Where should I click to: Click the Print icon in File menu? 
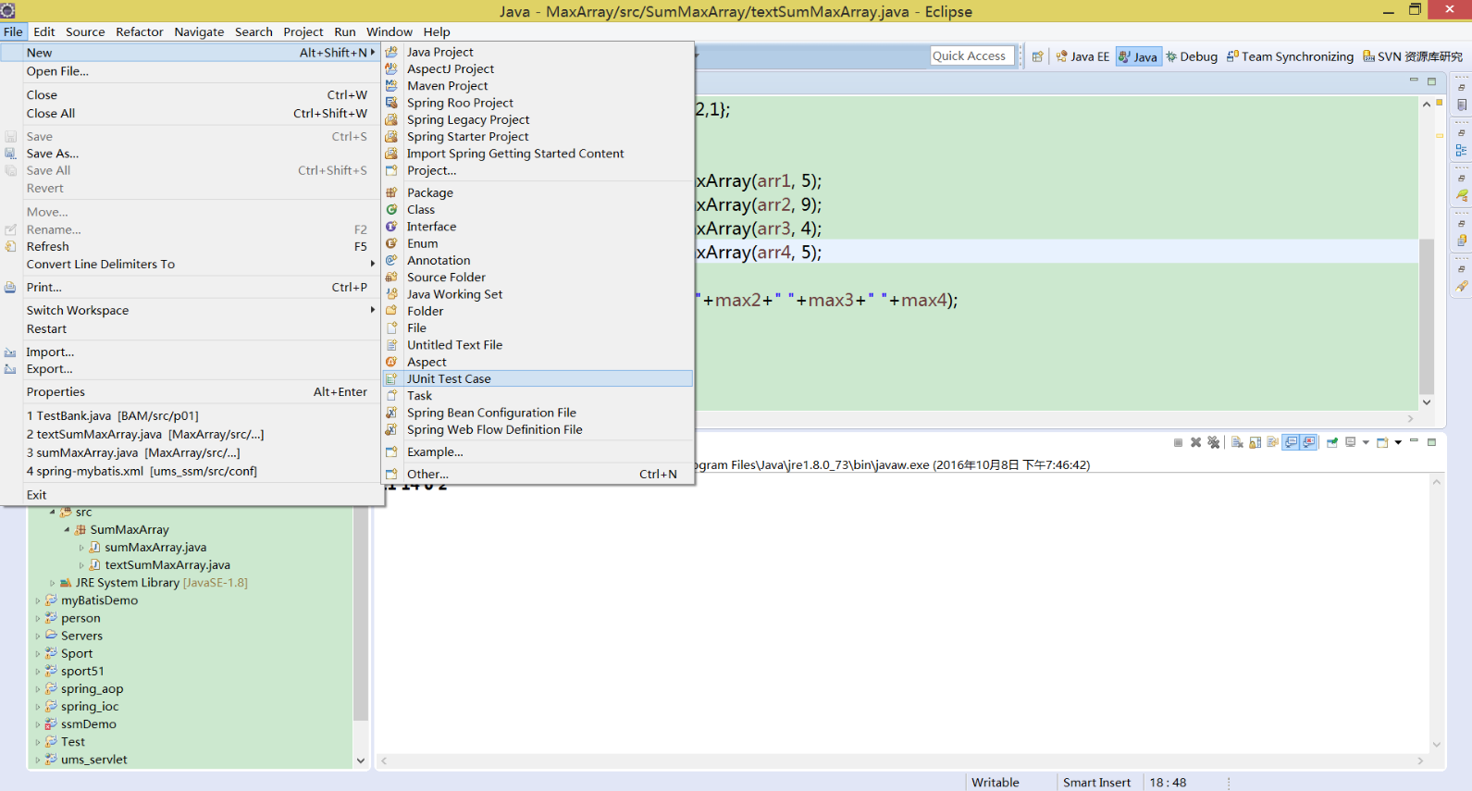pyautogui.click(x=10, y=287)
